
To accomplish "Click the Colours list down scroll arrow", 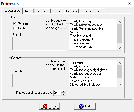I will coord(119,84).
